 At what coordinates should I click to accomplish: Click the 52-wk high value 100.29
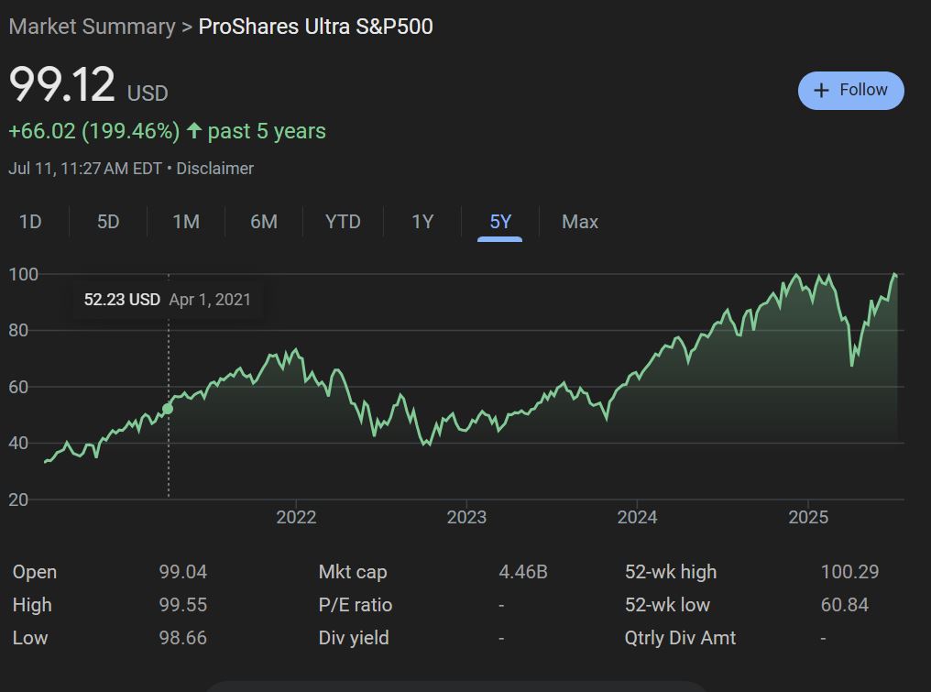(849, 572)
